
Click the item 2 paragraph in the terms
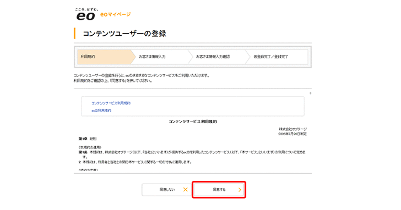tap(135, 162)
